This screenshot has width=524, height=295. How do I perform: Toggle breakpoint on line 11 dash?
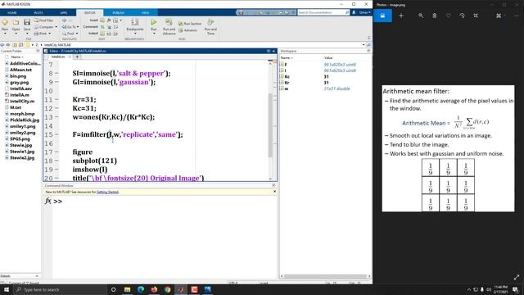click(56, 100)
